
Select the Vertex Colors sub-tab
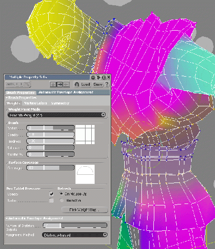(35, 103)
